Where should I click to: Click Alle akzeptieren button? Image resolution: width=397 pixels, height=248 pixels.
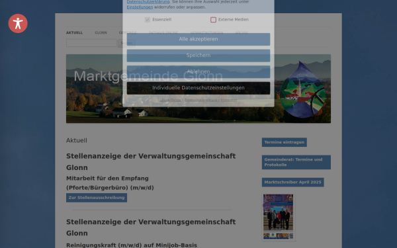click(198, 39)
